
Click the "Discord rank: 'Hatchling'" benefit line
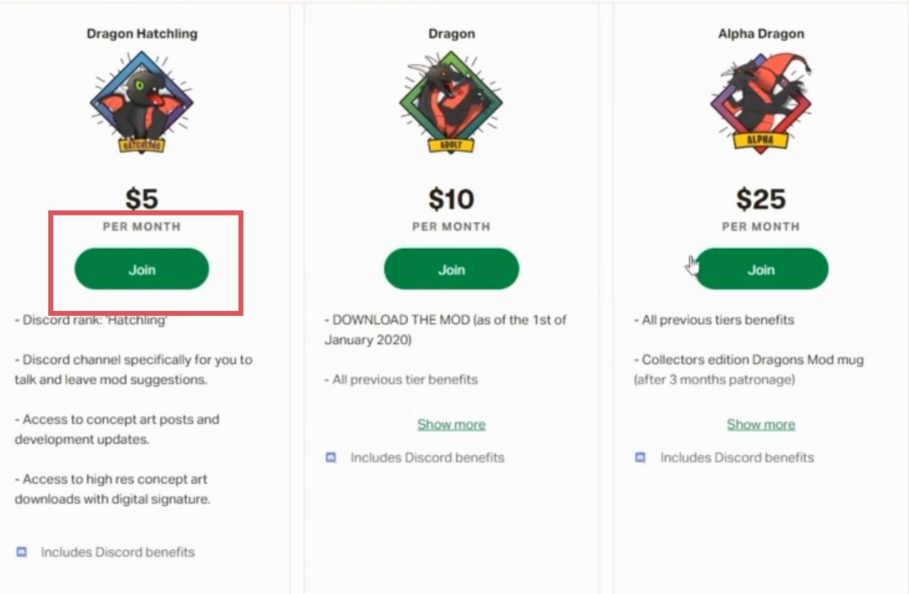pos(91,319)
